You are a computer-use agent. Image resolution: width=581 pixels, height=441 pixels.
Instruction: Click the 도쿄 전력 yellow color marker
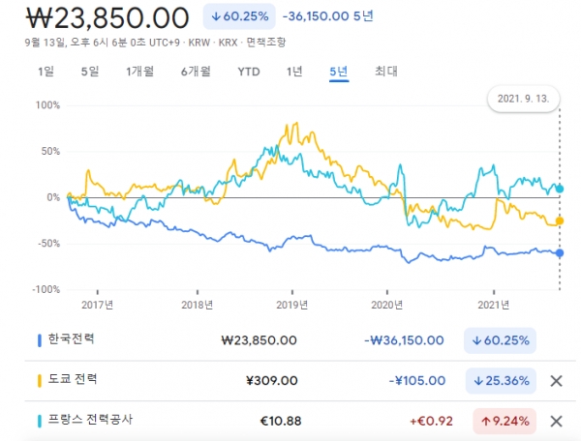(x=40, y=381)
